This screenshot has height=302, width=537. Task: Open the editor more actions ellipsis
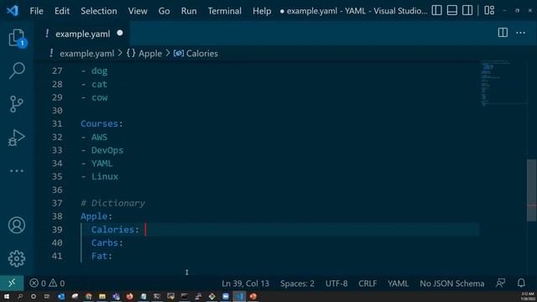(520, 33)
